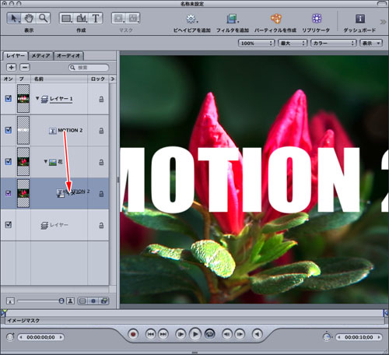
Task: Click the minus button to remove the layer
Action: 25,68
